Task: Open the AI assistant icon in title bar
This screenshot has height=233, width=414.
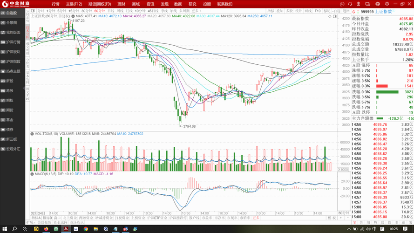Action: pyautogui.click(x=342, y=4)
